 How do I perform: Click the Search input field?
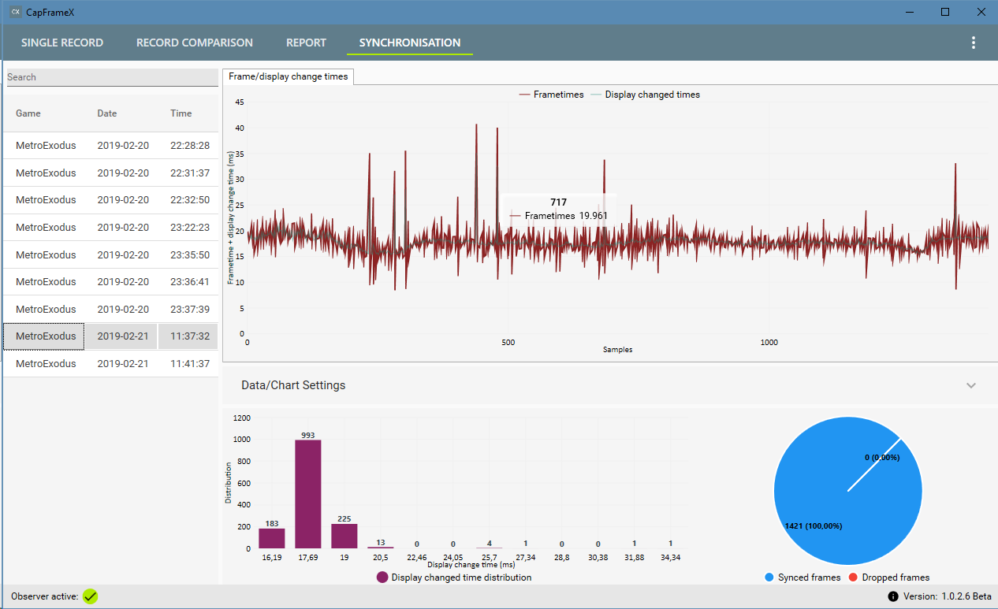pos(112,77)
